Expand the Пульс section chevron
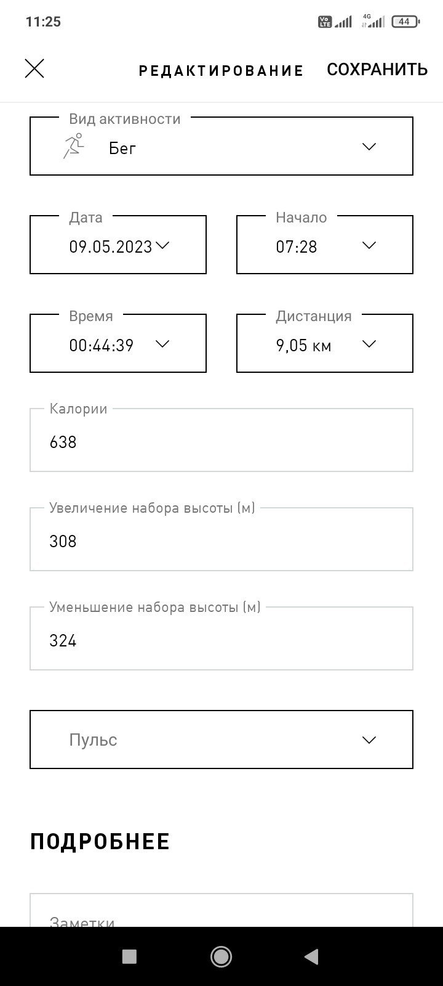This screenshot has height=986, width=443. [369, 740]
